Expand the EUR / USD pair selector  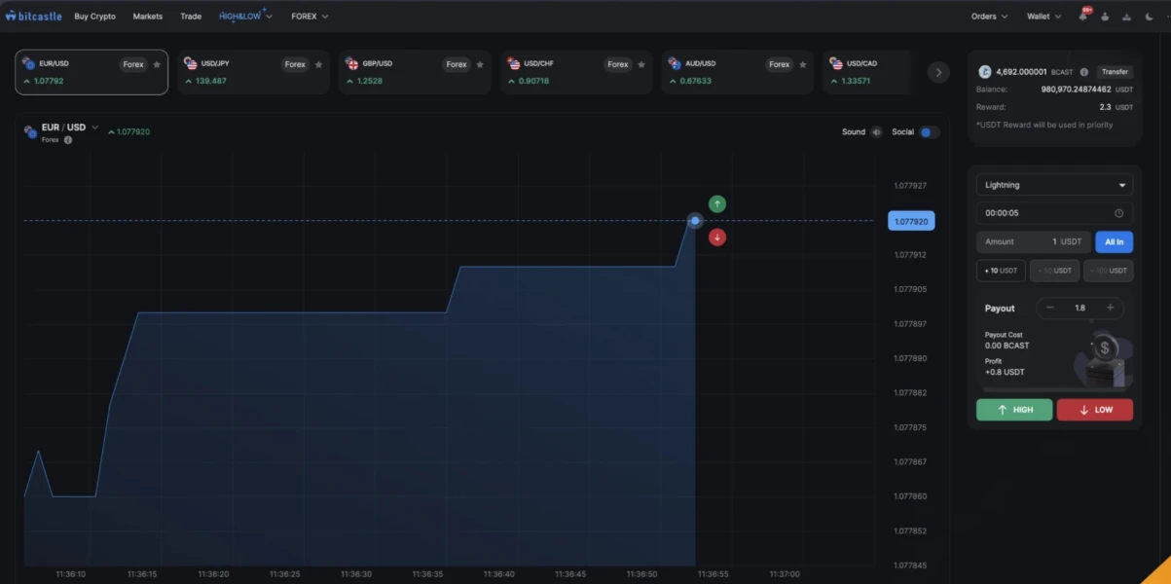[94, 128]
